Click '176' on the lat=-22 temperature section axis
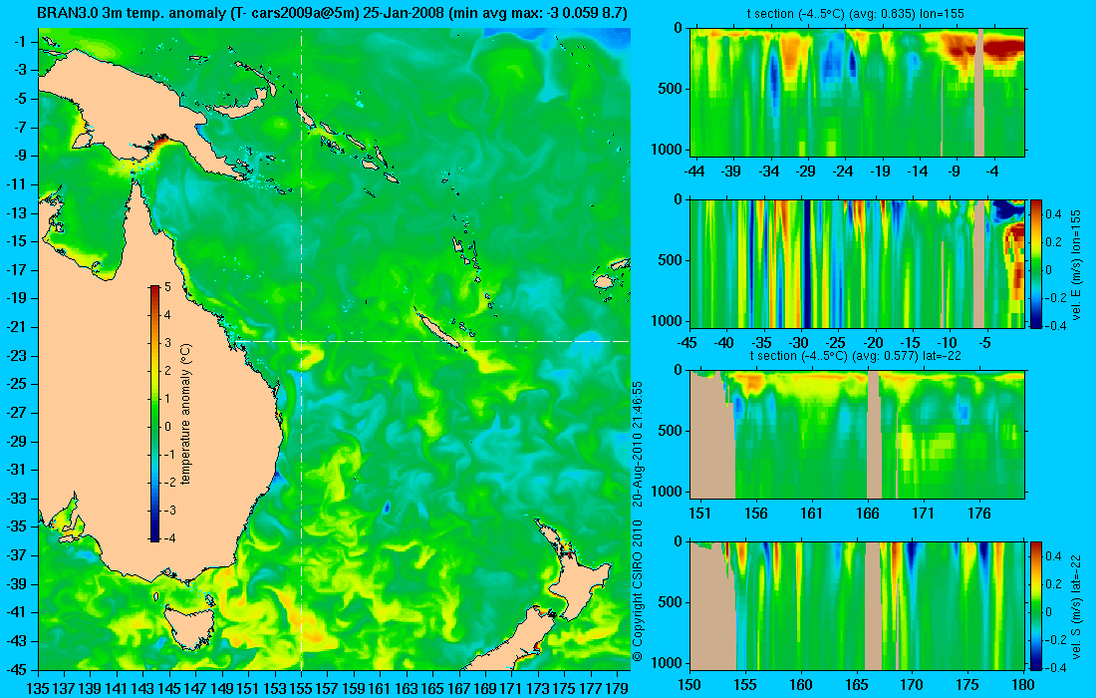This screenshot has width=1096, height=698. click(979, 514)
